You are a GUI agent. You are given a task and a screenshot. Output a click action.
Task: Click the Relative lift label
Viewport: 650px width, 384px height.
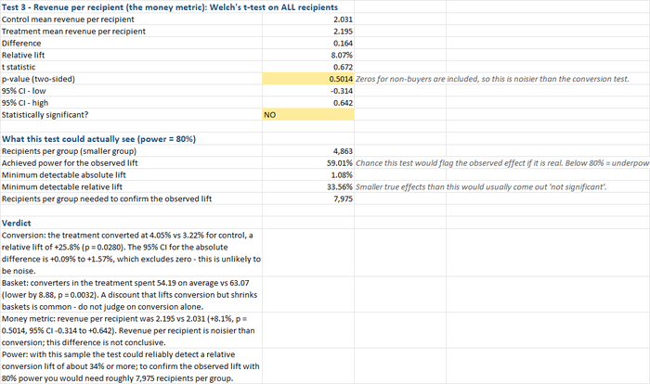tap(23, 56)
